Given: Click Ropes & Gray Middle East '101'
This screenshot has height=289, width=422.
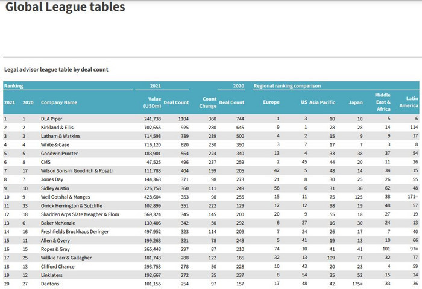Looking at the screenshot, I should point(386,249).
